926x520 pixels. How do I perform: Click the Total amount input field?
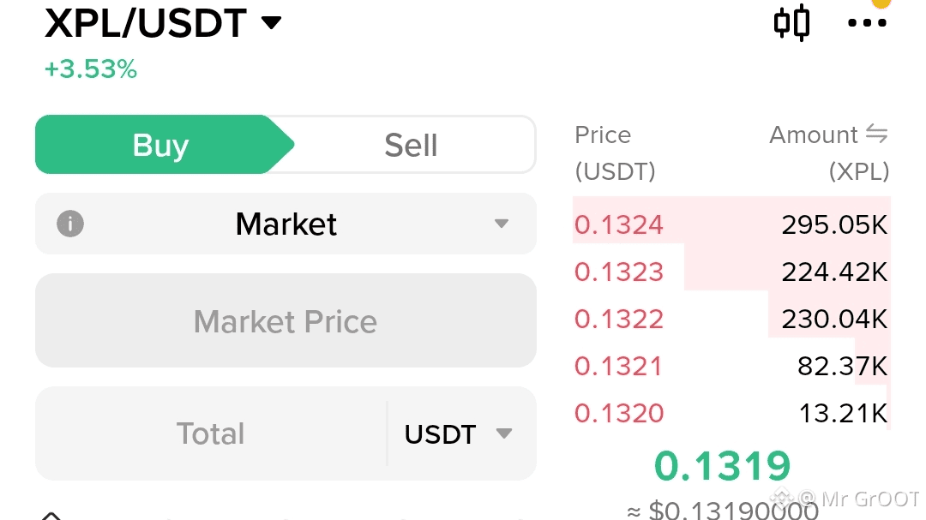point(211,433)
